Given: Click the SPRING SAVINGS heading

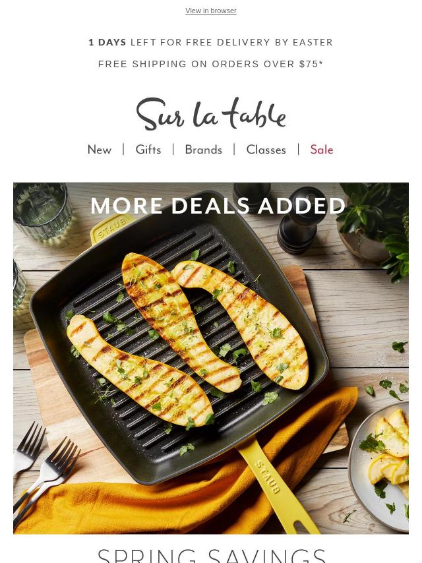Looking at the screenshot, I should pyautogui.click(x=212, y=555).
